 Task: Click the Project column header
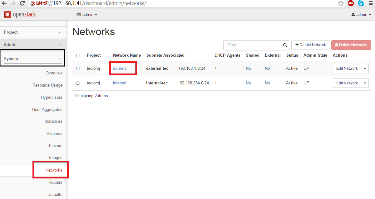(94, 55)
